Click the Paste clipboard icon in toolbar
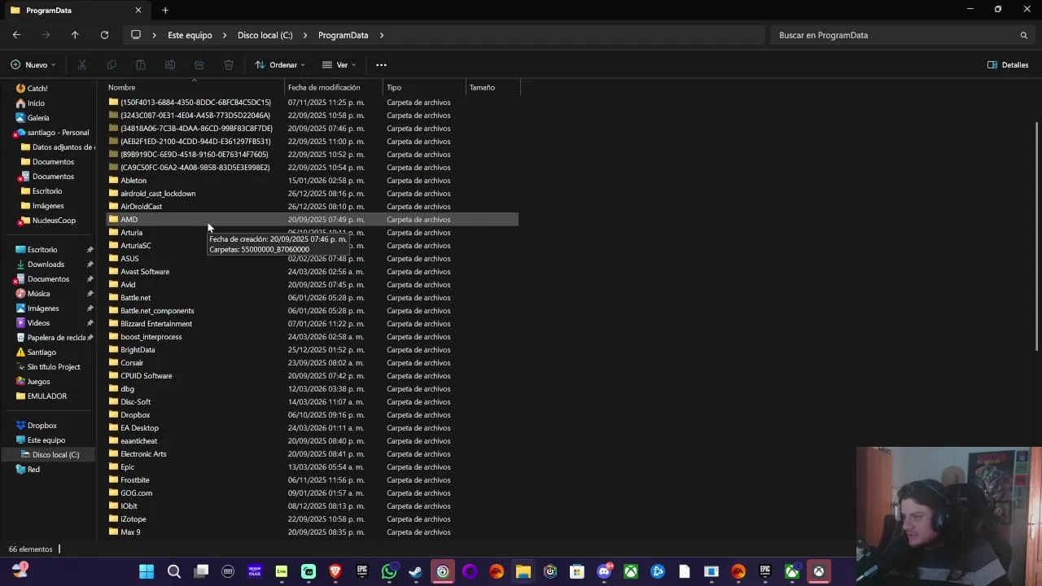This screenshot has height=586, width=1042. click(141, 65)
